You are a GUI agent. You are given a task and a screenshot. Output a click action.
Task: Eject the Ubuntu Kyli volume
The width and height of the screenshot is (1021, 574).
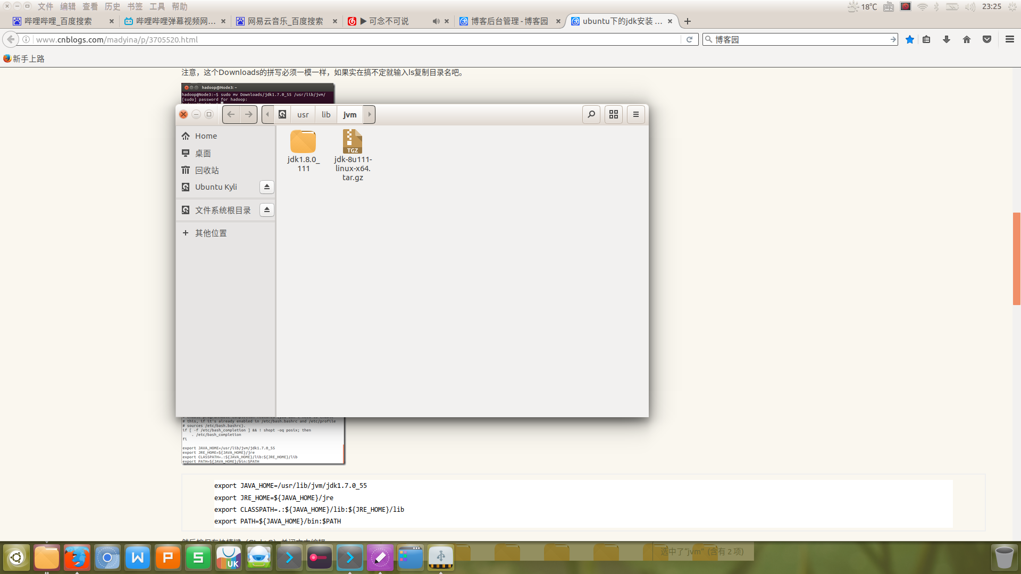[x=267, y=187]
